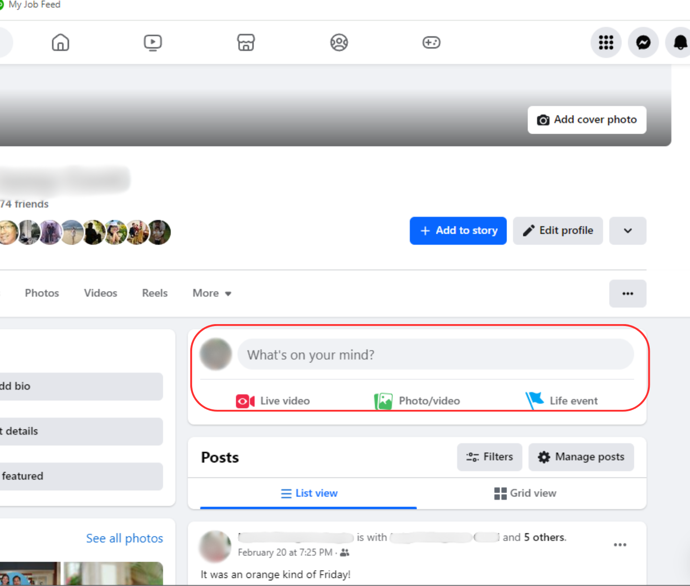Open post Filters
The width and height of the screenshot is (690, 586).
coord(489,457)
